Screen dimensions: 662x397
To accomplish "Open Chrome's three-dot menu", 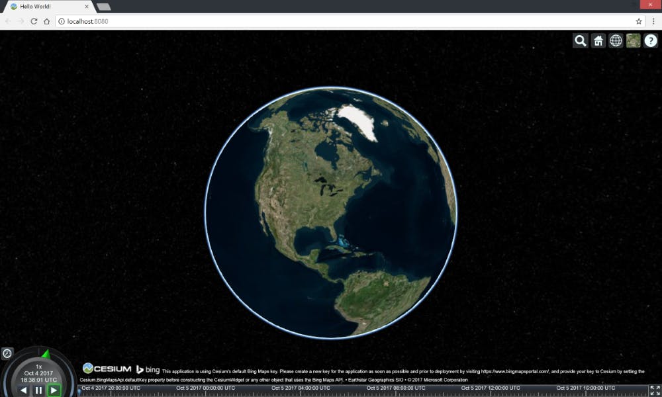I will tap(654, 21).
